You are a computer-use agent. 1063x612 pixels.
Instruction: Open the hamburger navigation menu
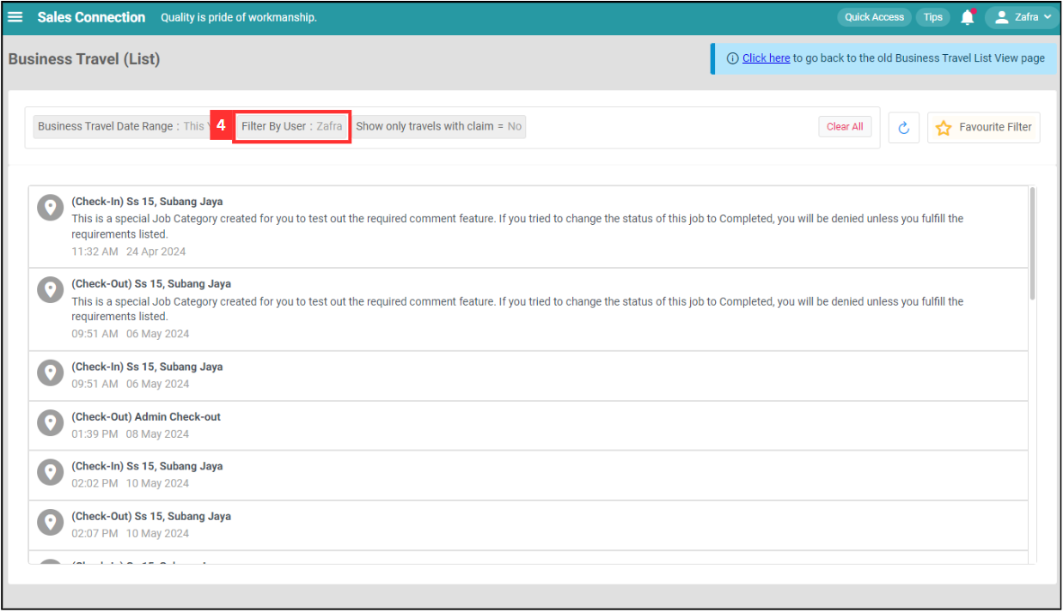tap(15, 17)
